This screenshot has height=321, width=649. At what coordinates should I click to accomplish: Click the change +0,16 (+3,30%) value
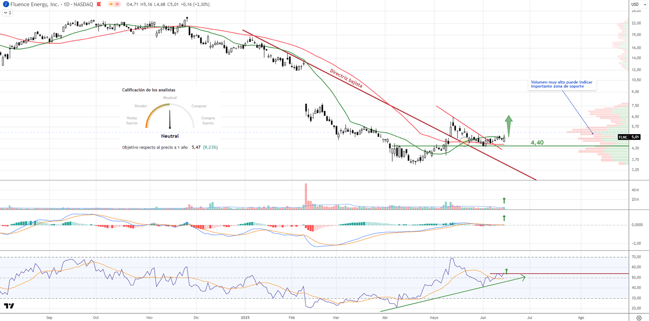click(195, 4)
